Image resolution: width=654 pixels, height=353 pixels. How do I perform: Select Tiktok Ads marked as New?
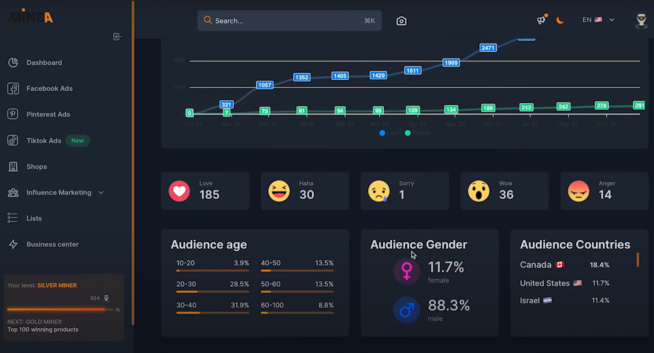point(44,141)
